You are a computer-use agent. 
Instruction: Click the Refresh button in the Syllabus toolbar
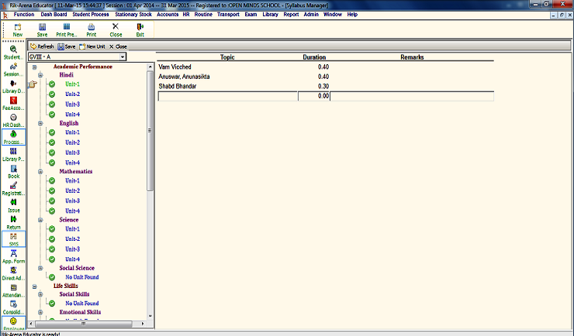[x=42, y=46]
